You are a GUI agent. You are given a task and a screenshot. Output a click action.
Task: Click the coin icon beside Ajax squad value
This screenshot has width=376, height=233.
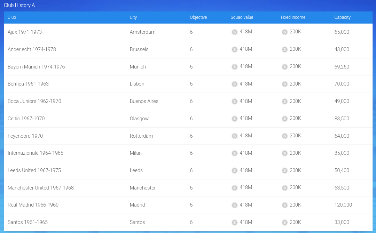[x=235, y=32]
